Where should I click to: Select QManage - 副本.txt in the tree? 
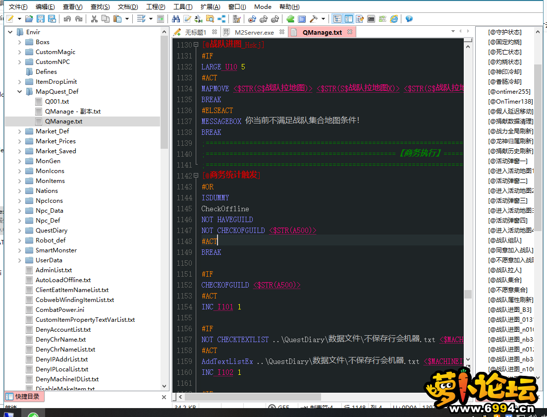(72, 112)
